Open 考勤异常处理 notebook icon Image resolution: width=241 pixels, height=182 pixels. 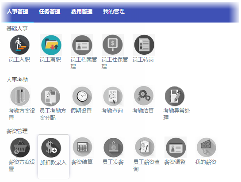coord(175,96)
